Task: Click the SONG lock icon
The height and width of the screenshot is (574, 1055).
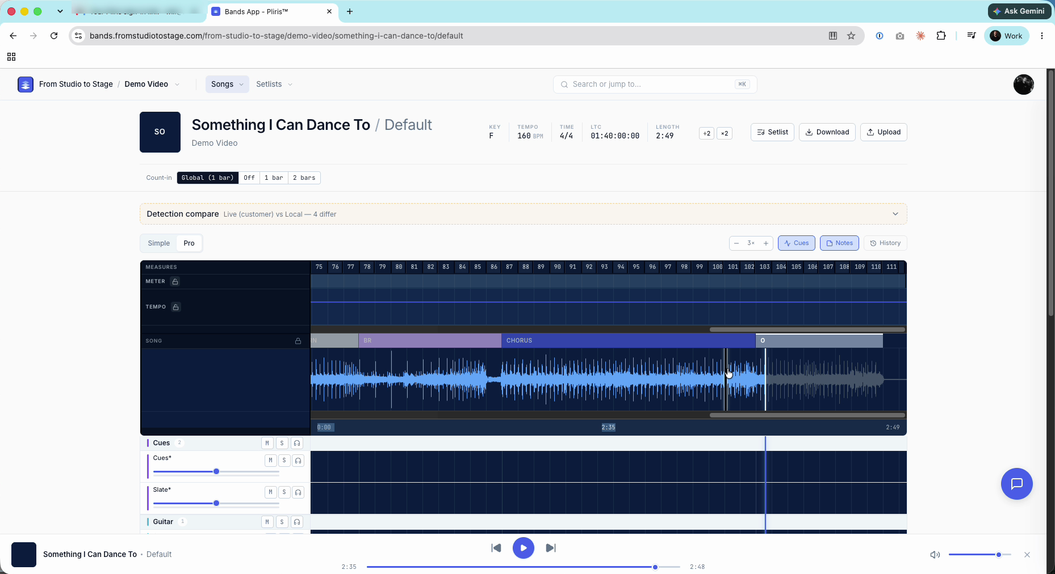Action: (x=298, y=341)
